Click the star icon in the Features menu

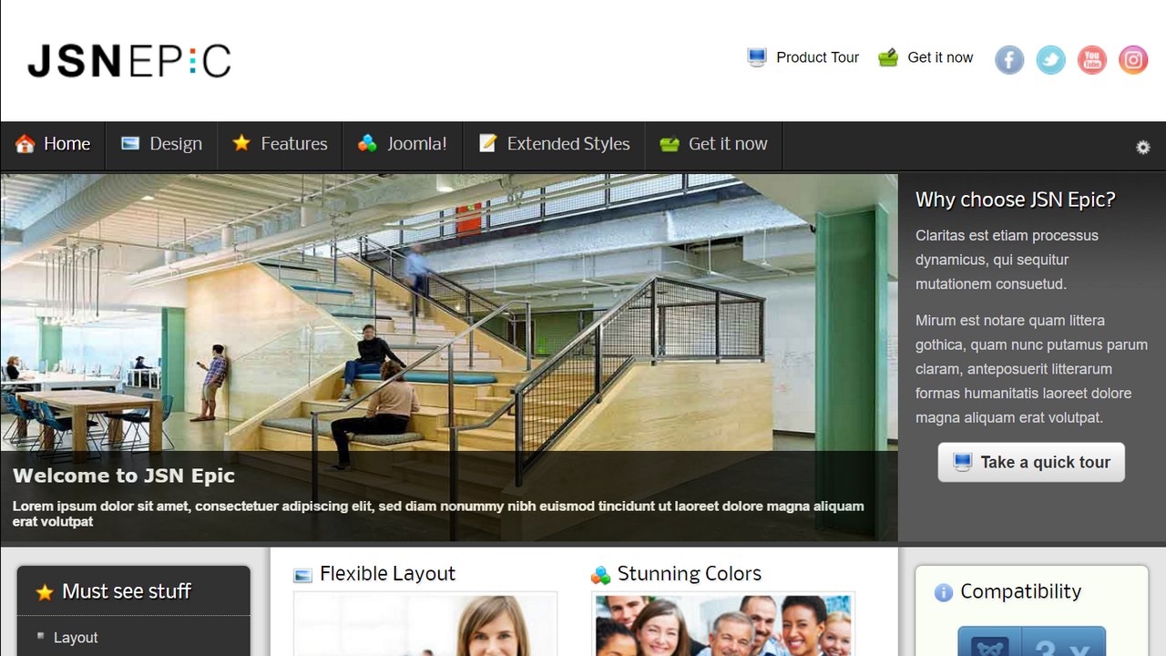[241, 143]
